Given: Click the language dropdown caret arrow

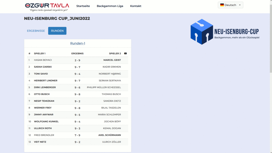Looking at the screenshot, I should [x=240, y=5].
